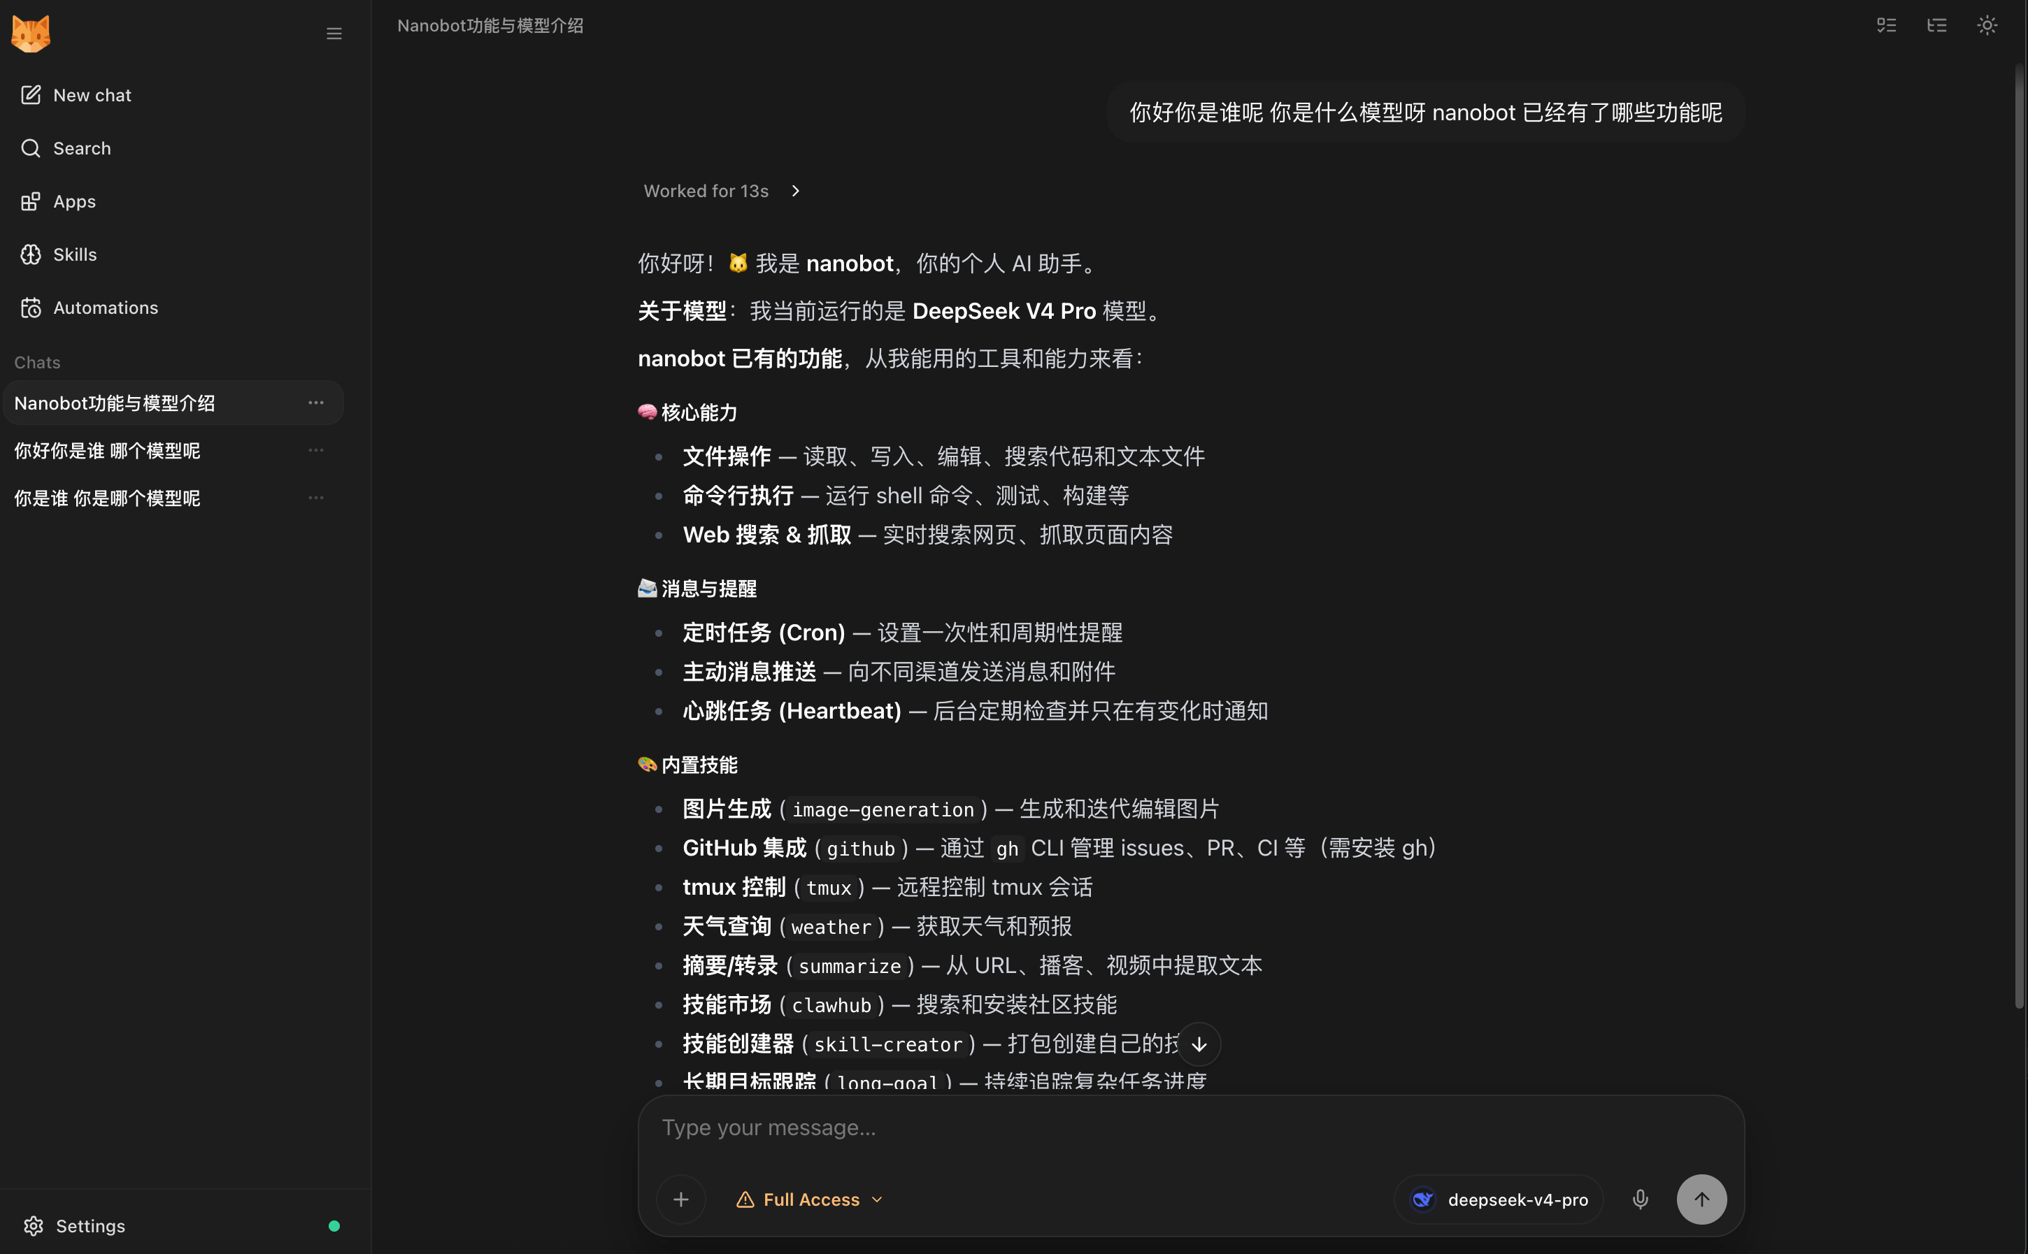Click the image-generation code label

click(x=883, y=809)
